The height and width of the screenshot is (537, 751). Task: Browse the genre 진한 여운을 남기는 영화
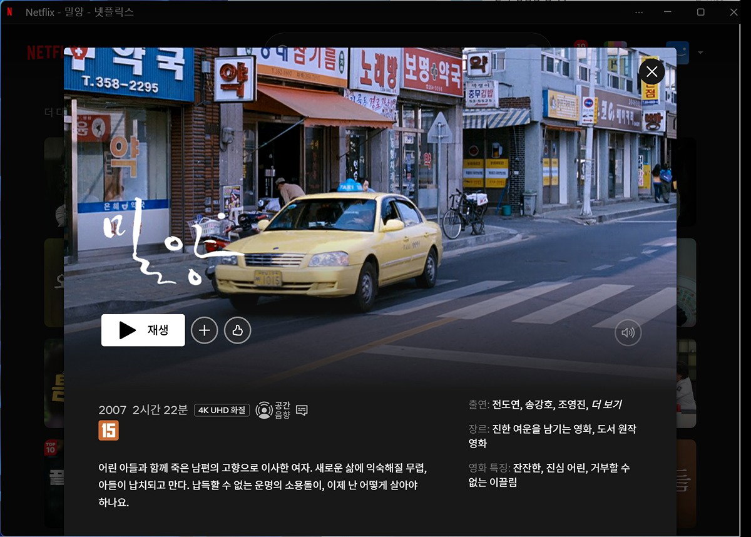542,429
